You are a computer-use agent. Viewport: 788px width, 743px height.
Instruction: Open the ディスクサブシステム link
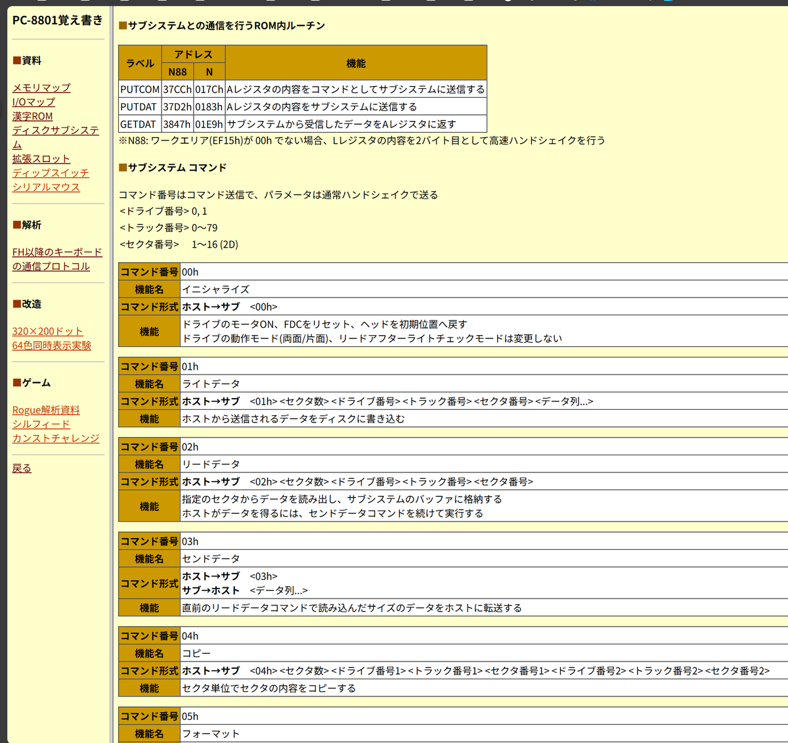(56, 137)
